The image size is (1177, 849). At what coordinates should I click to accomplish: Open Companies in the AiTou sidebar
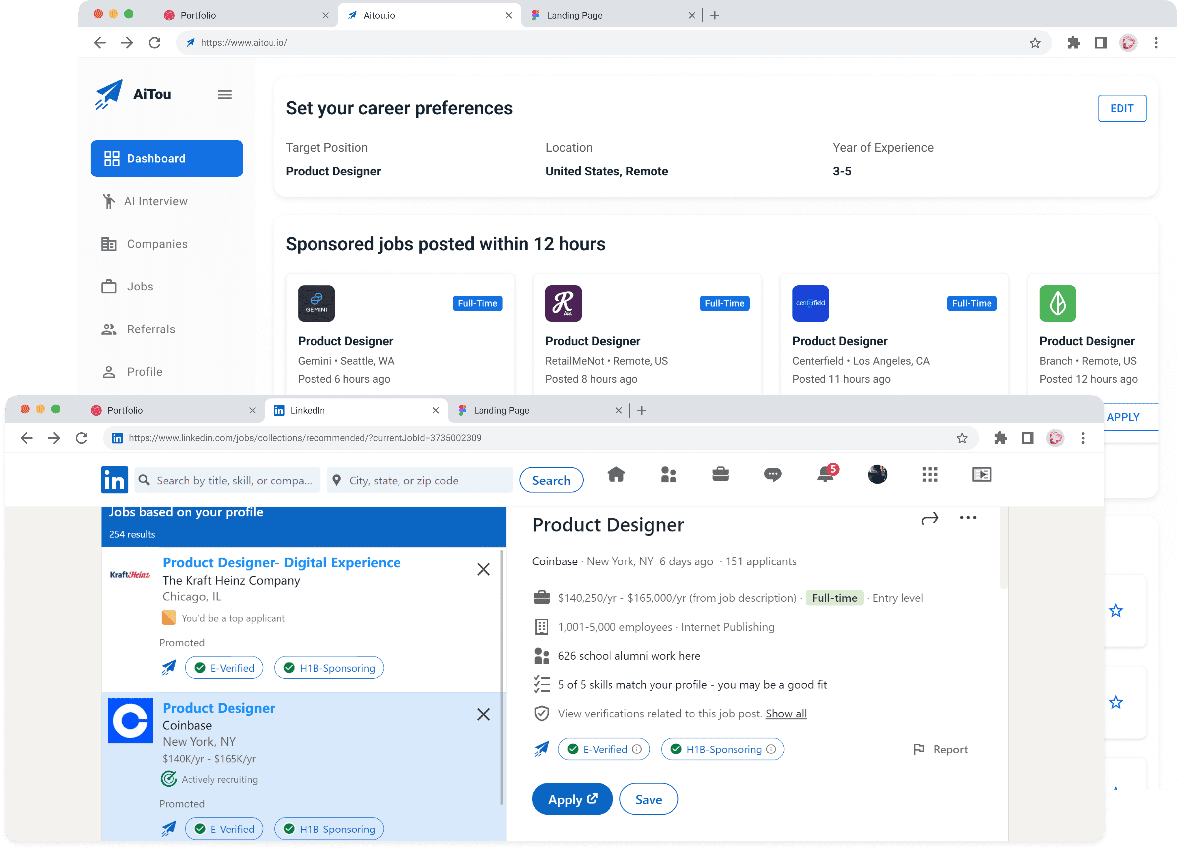[145, 244]
